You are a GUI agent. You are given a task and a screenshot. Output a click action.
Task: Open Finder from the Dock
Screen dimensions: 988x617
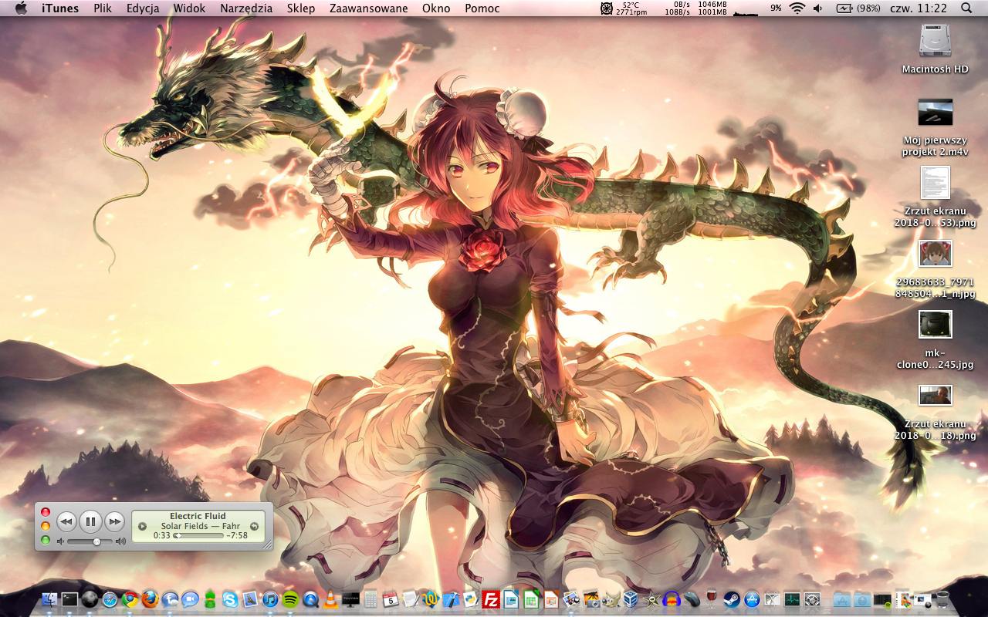(x=49, y=599)
